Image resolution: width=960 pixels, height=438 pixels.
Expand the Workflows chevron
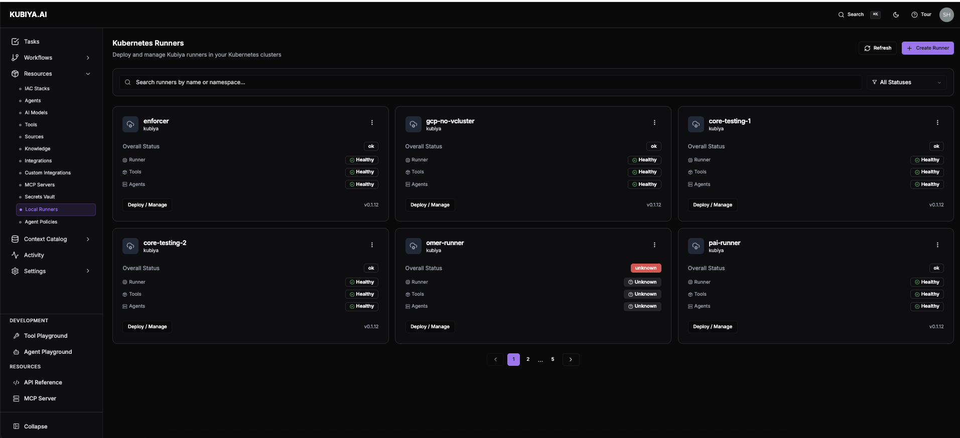click(x=88, y=58)
